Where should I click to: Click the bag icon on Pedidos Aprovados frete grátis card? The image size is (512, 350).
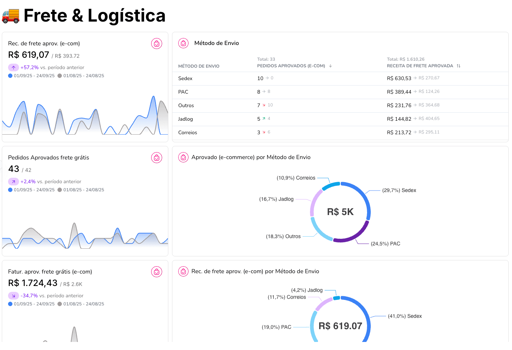pyautogui.click(x=157, y=158)
